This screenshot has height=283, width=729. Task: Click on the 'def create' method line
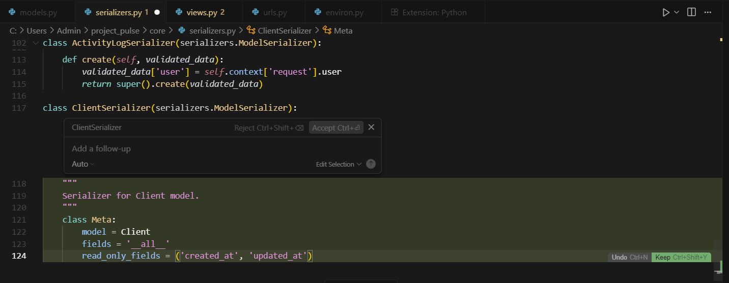143,59
